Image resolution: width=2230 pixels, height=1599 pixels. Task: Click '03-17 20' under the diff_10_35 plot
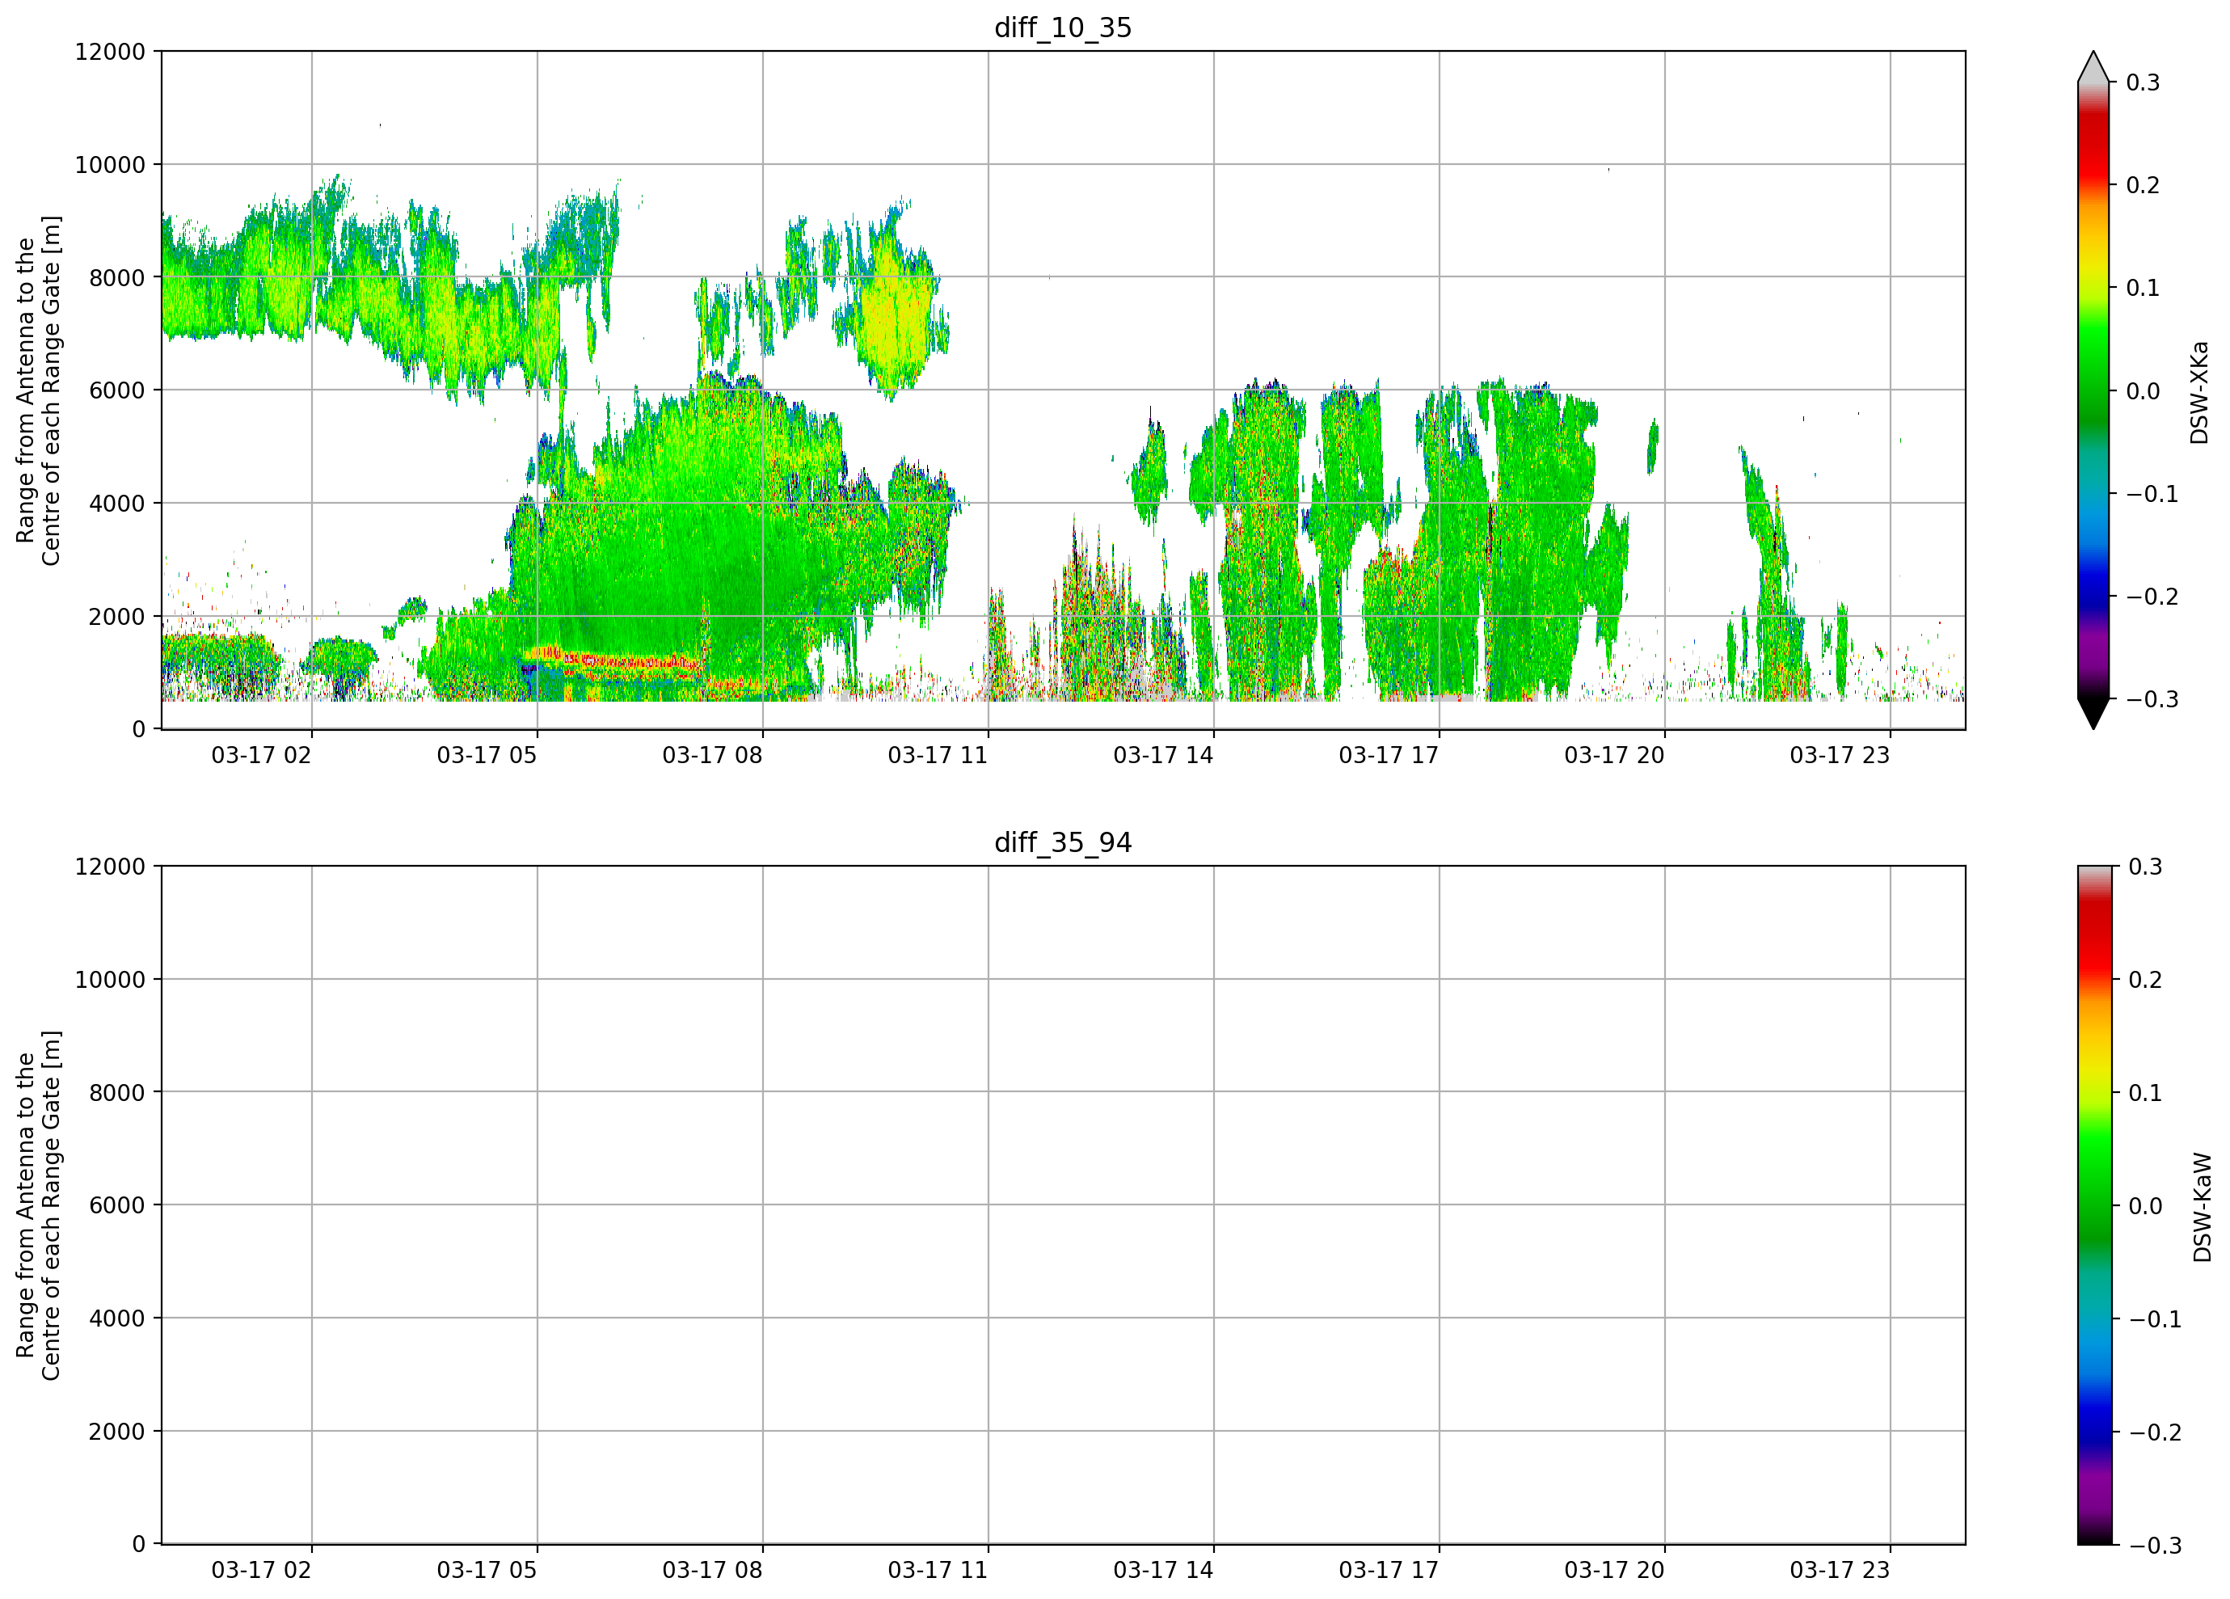1614,755
